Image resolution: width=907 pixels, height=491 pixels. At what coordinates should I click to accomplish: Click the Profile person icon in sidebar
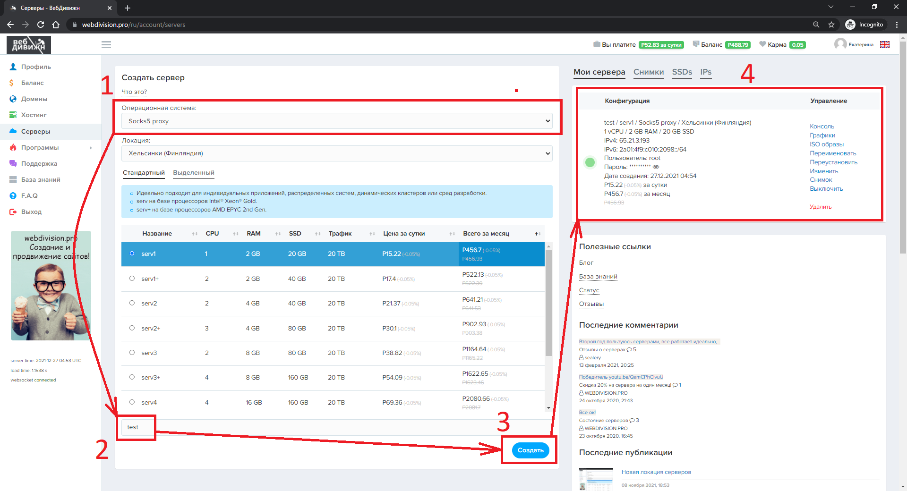point(13,67)
